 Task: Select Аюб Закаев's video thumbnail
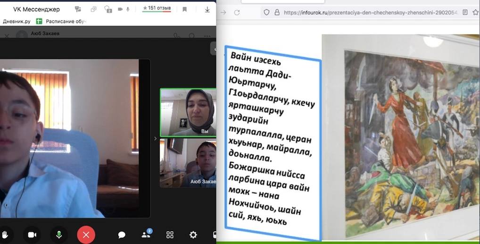point(188,163)
